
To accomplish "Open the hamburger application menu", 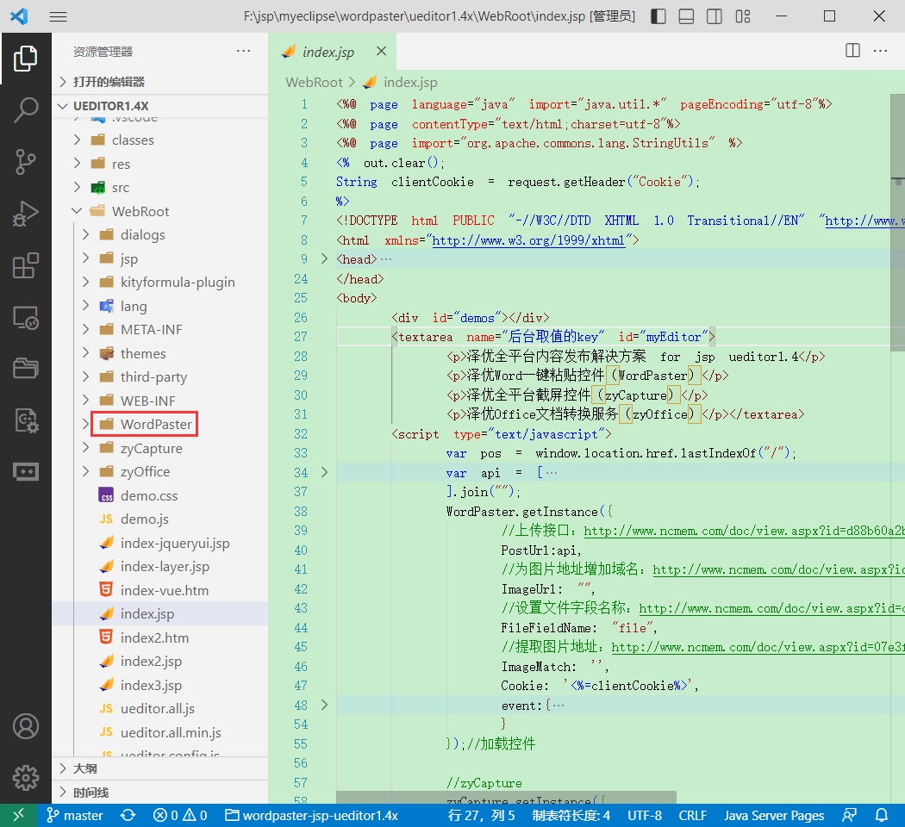I will (x=58, y=16).
